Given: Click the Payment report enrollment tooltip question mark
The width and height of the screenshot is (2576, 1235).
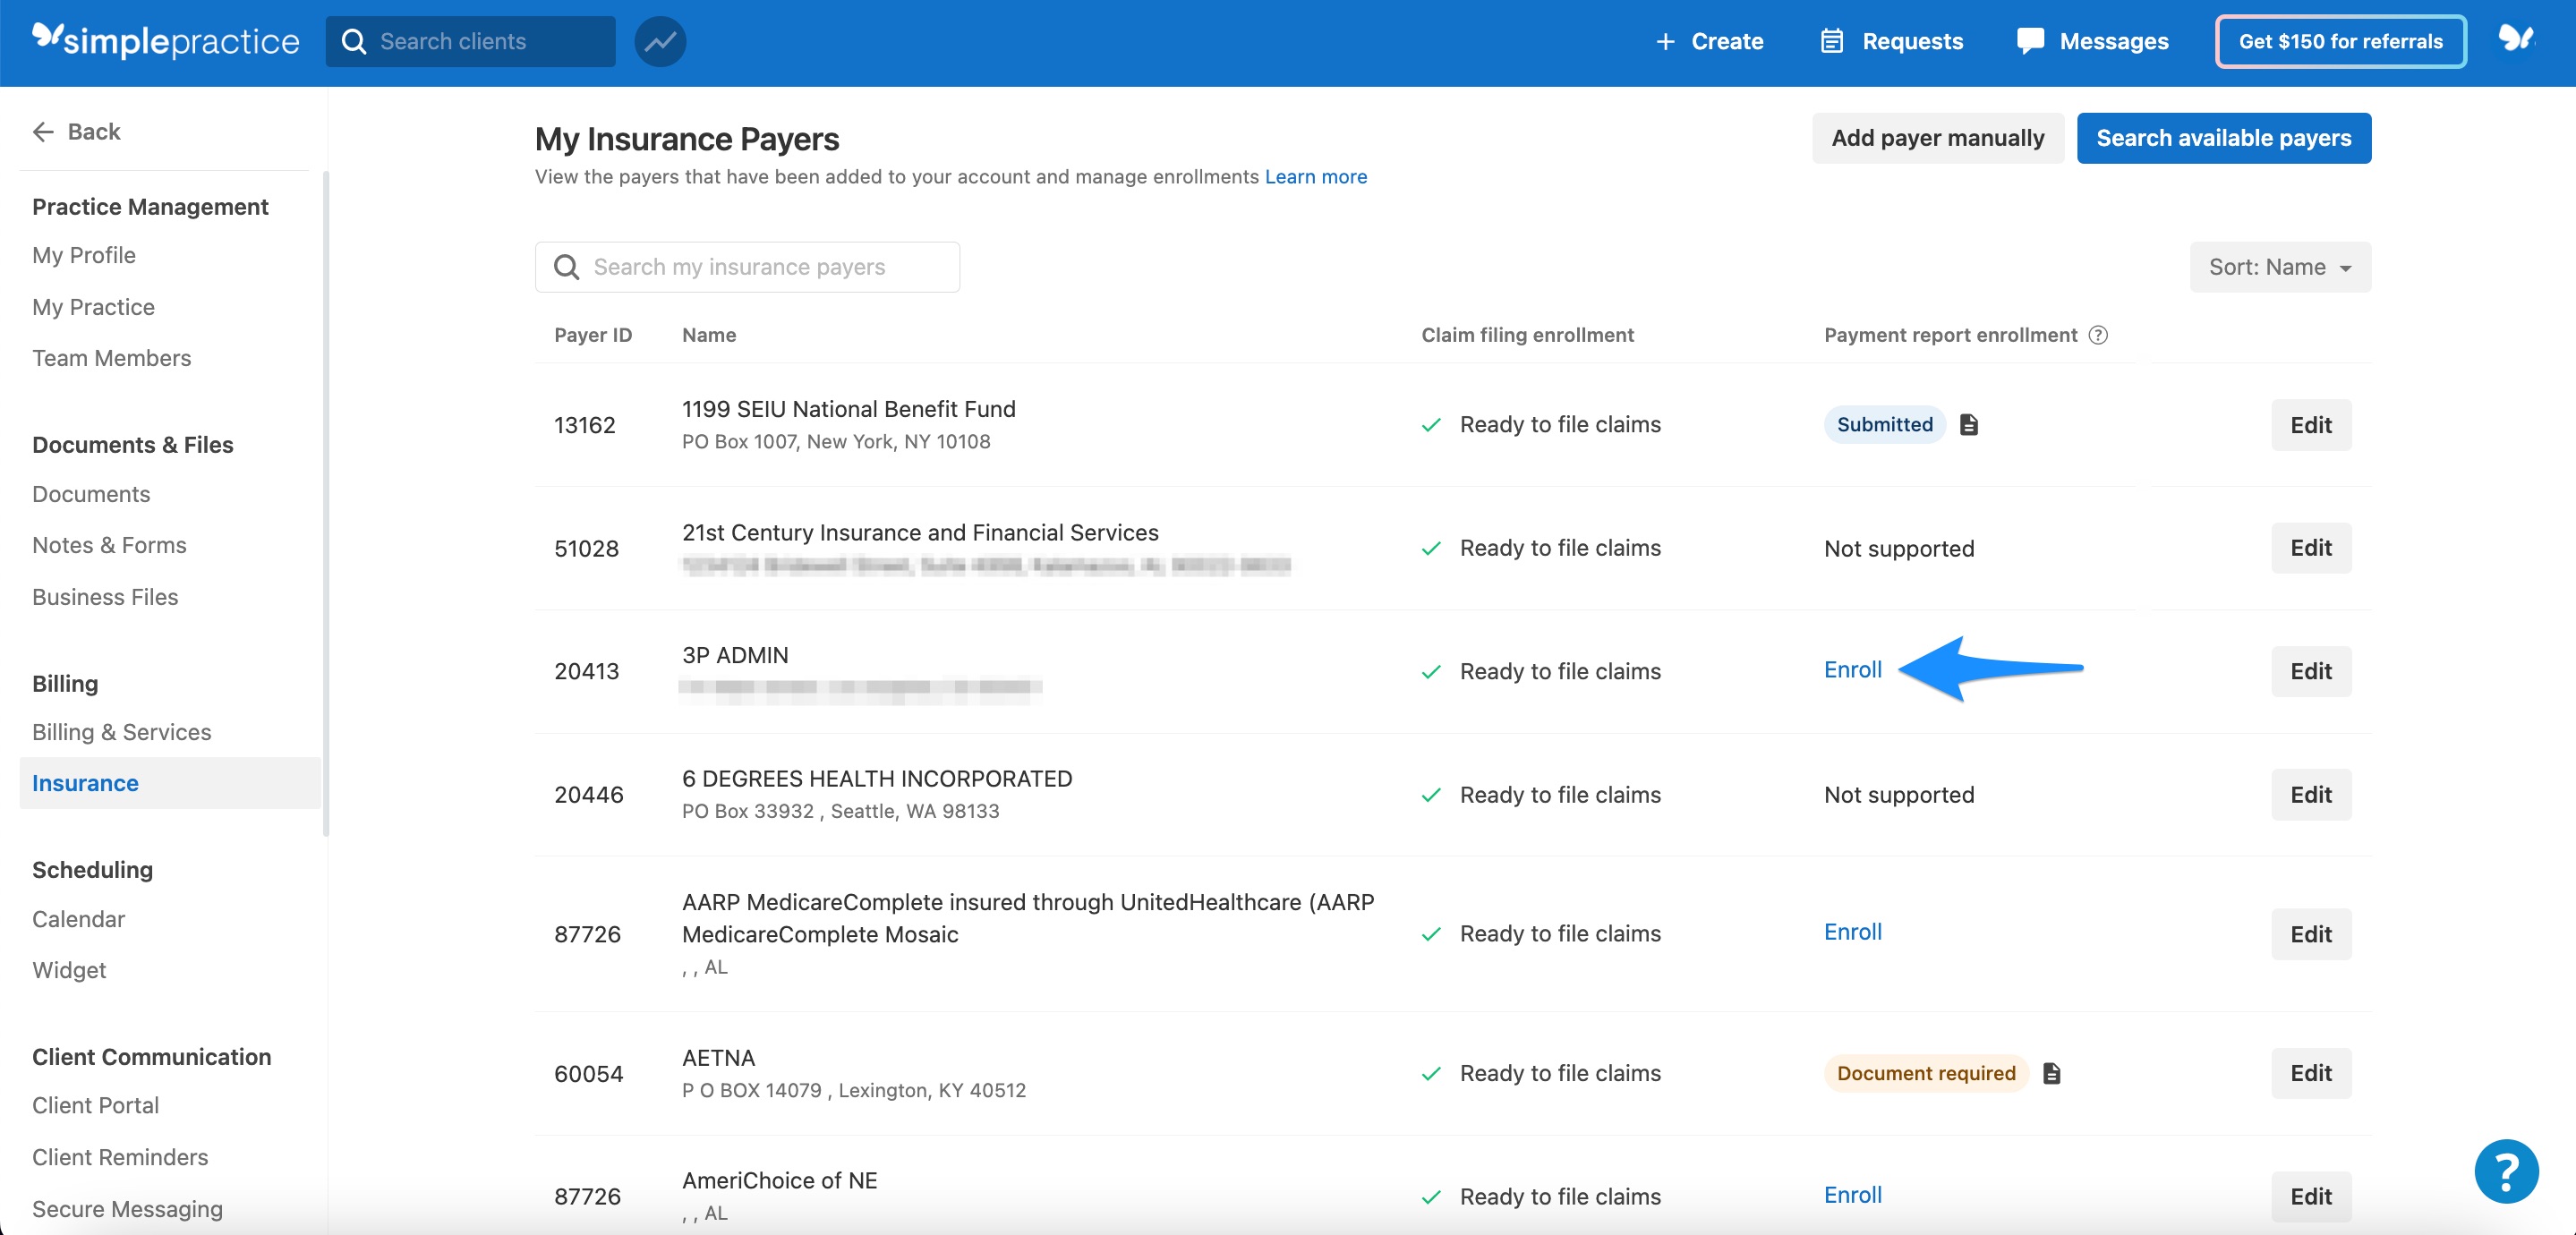Looking at the screenshot, I should click(x=2100, y=335).
